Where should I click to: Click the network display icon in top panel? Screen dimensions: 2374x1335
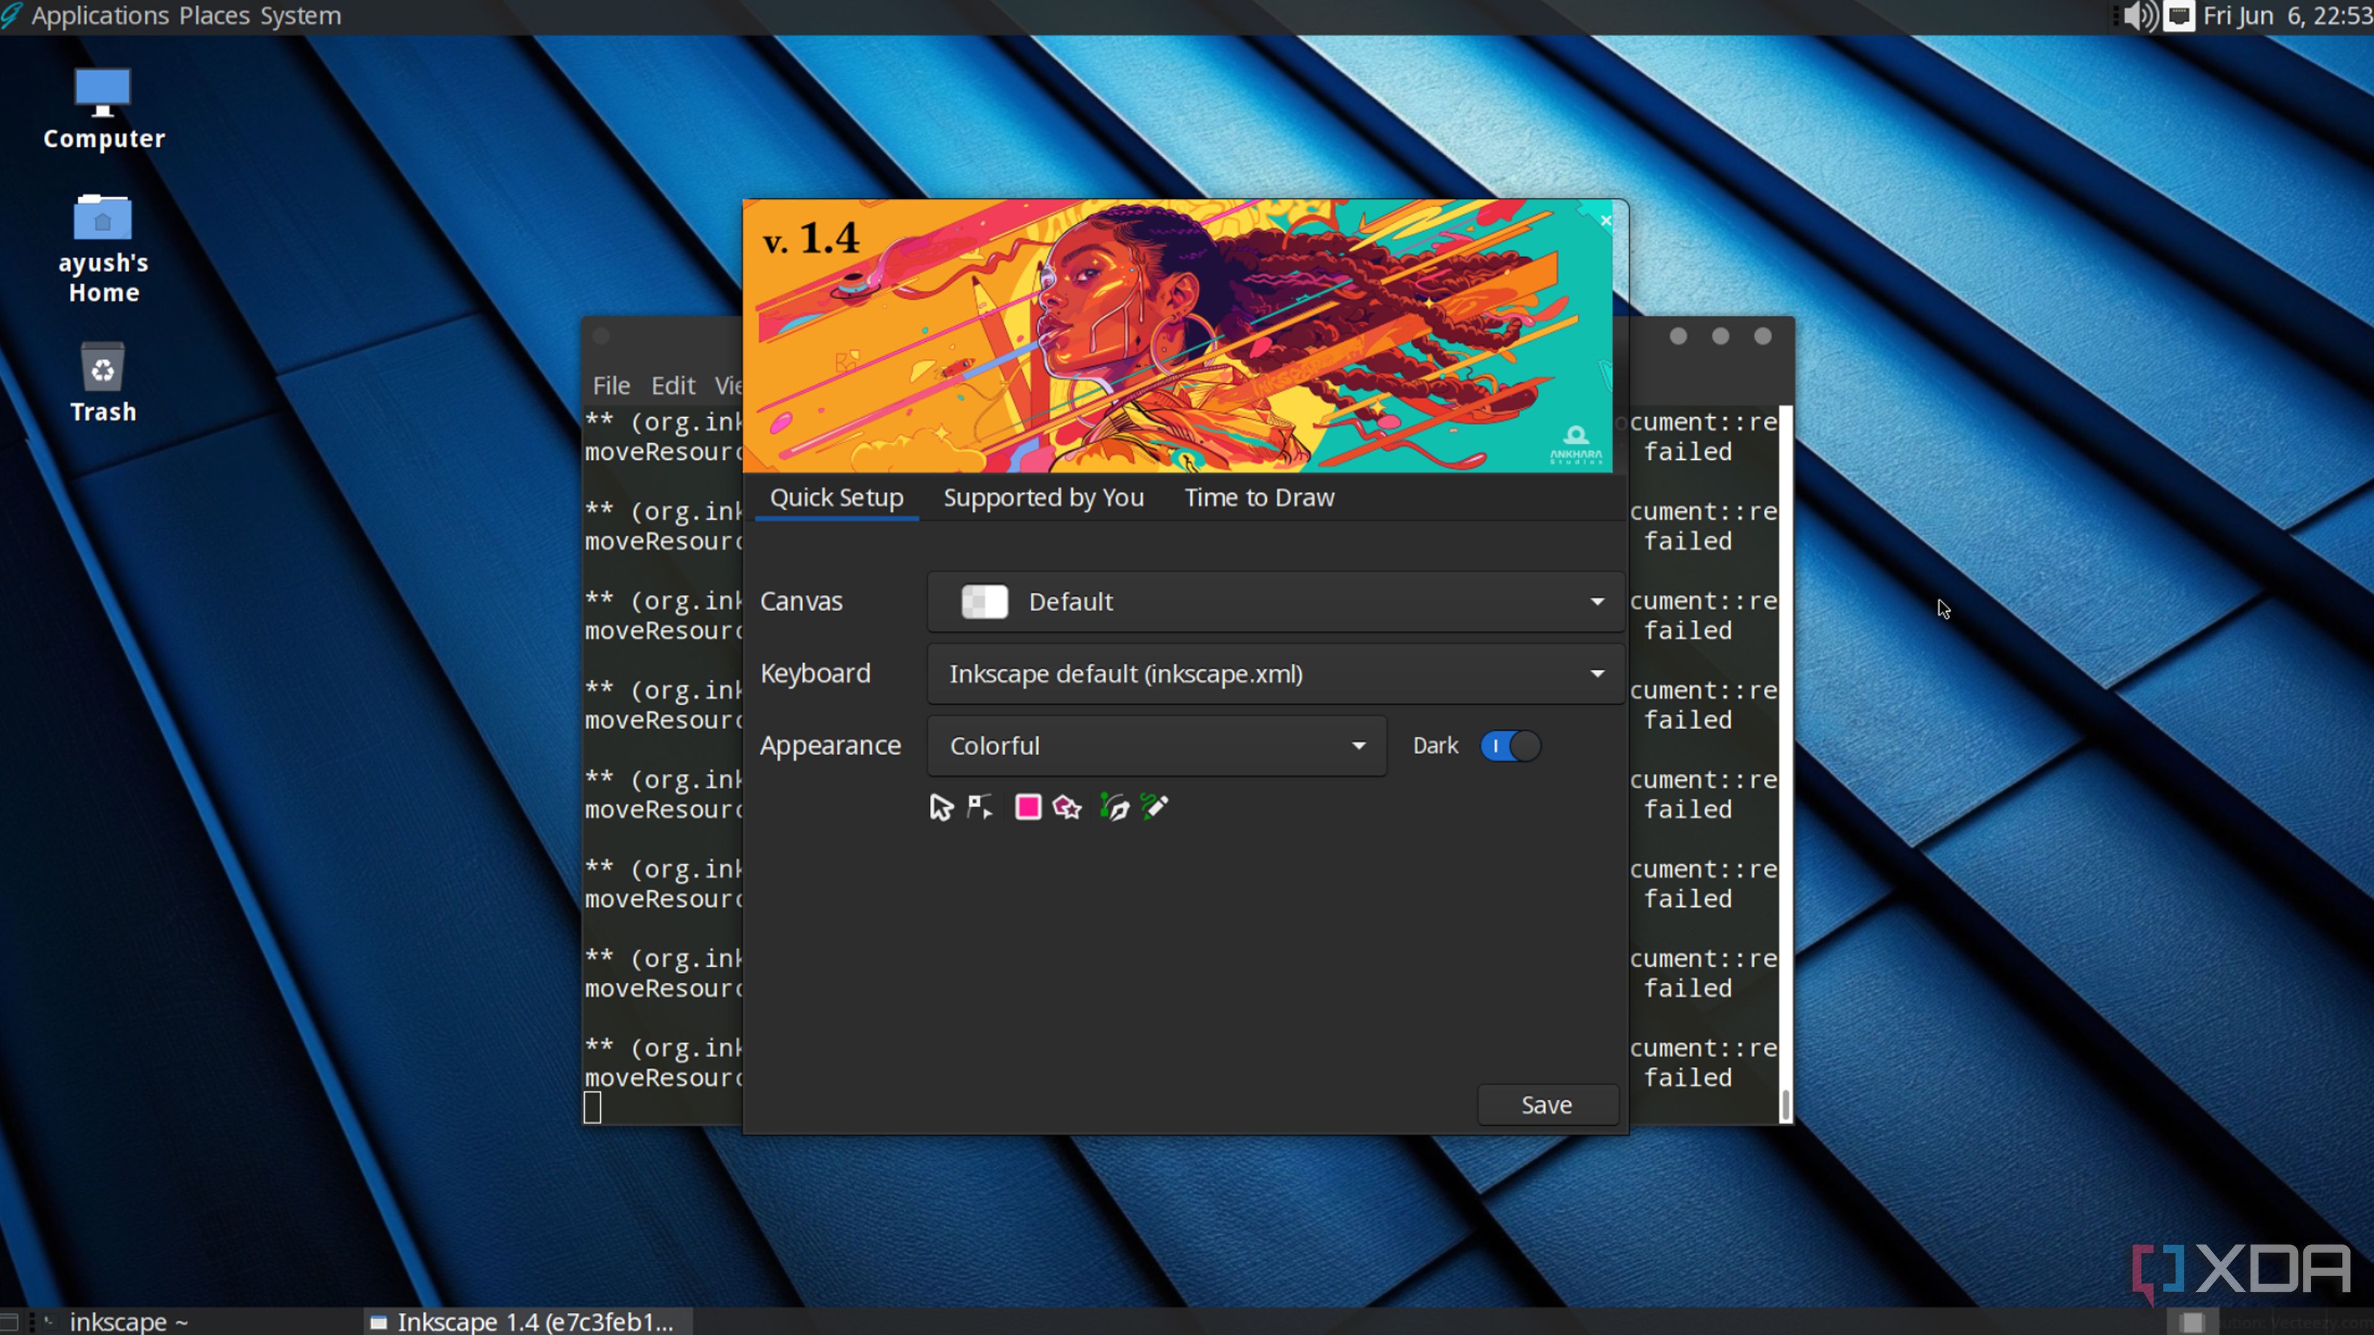(2179, 15)
